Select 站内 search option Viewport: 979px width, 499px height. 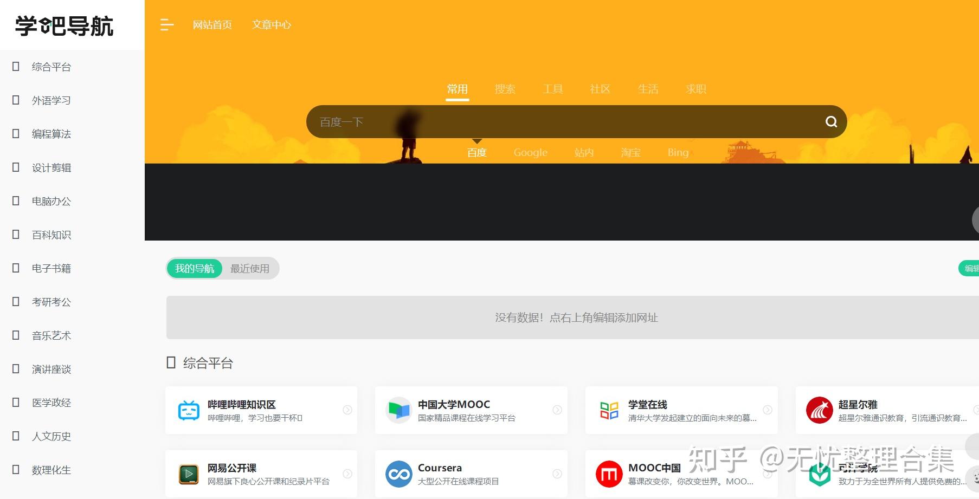click(x=584, y=153)
